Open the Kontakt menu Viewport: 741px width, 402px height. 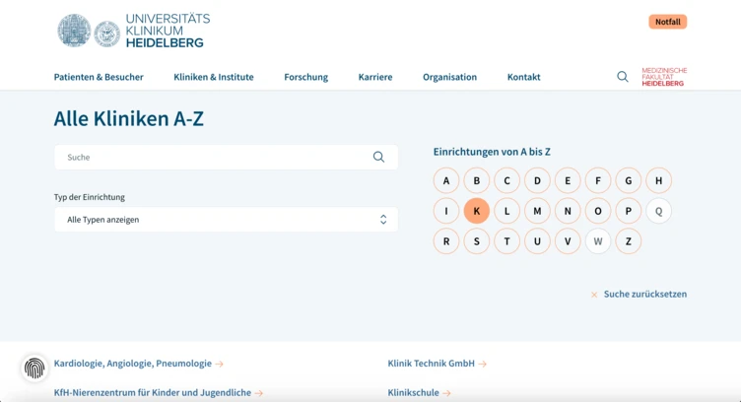click(x=523, y=77)
